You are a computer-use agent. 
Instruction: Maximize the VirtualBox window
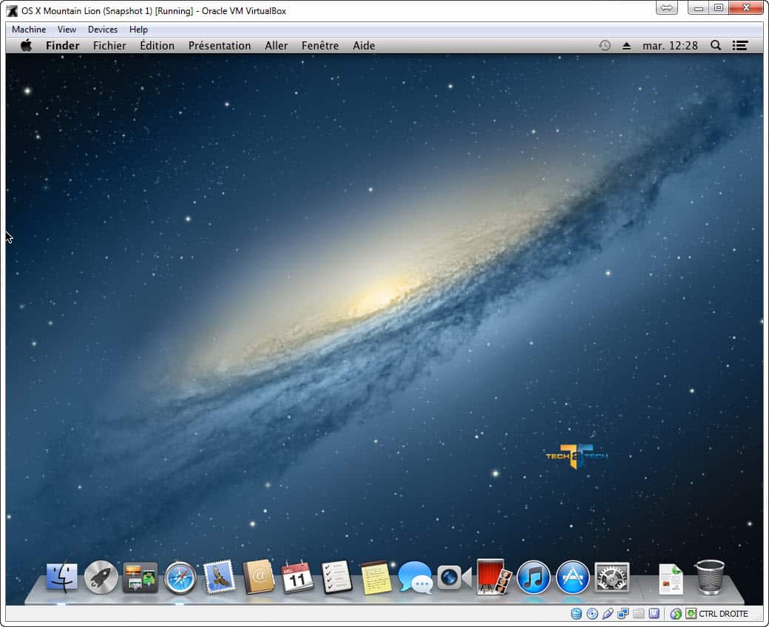pyautogui.click(x=719, y=7)
